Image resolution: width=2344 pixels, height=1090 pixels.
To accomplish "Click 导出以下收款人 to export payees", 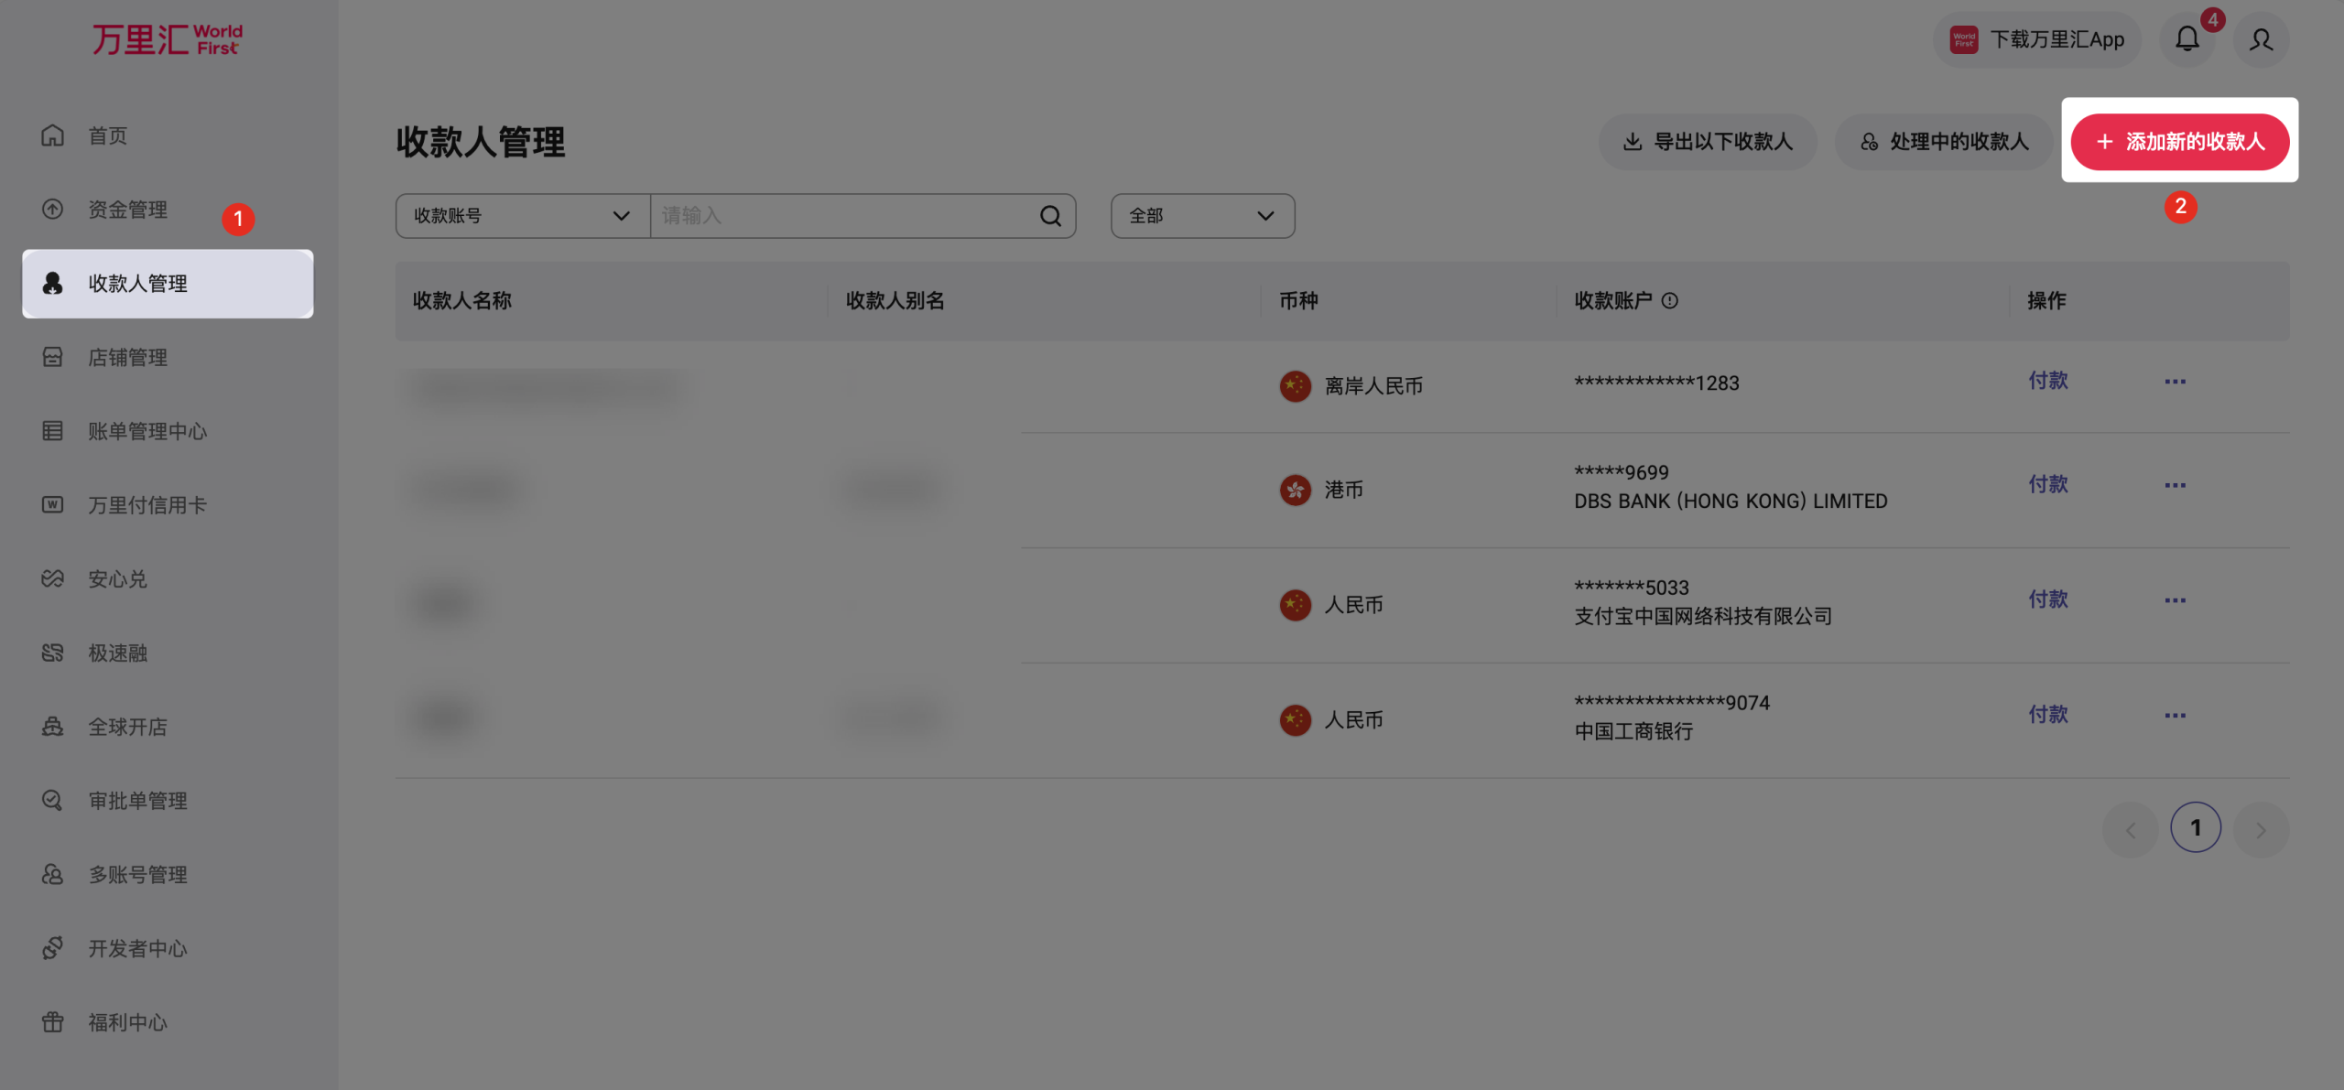I will tap(1708, 142).
